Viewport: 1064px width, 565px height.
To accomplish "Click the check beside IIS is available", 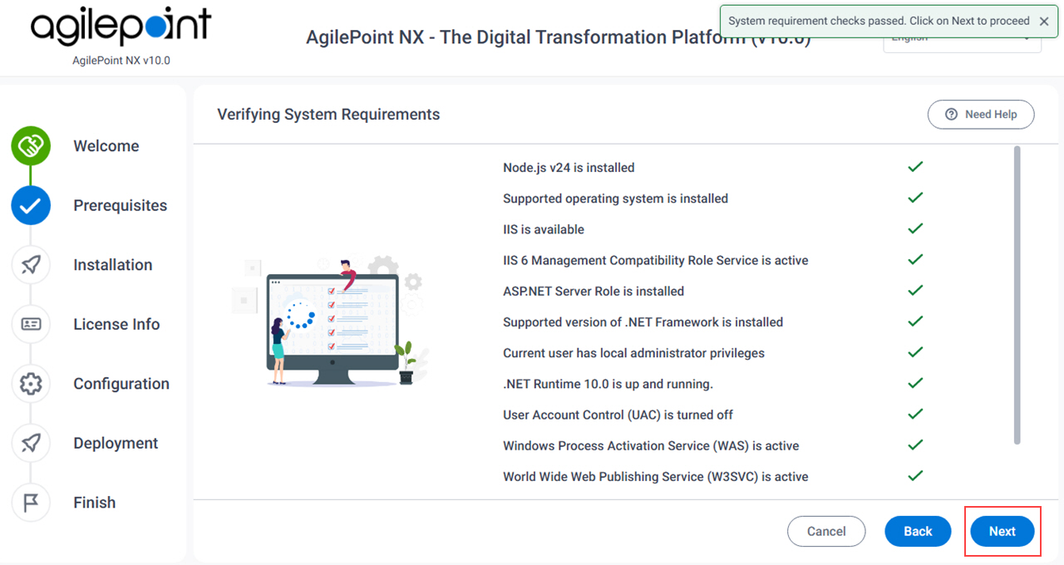I will coord(915,228).
